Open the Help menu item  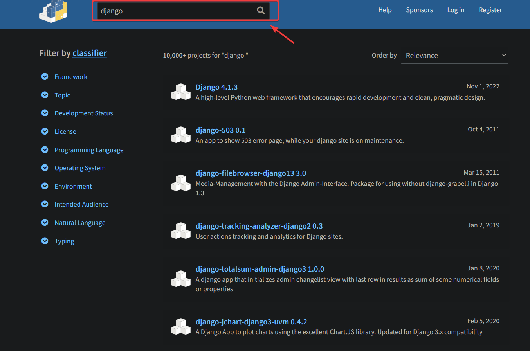tap(385, 10)
